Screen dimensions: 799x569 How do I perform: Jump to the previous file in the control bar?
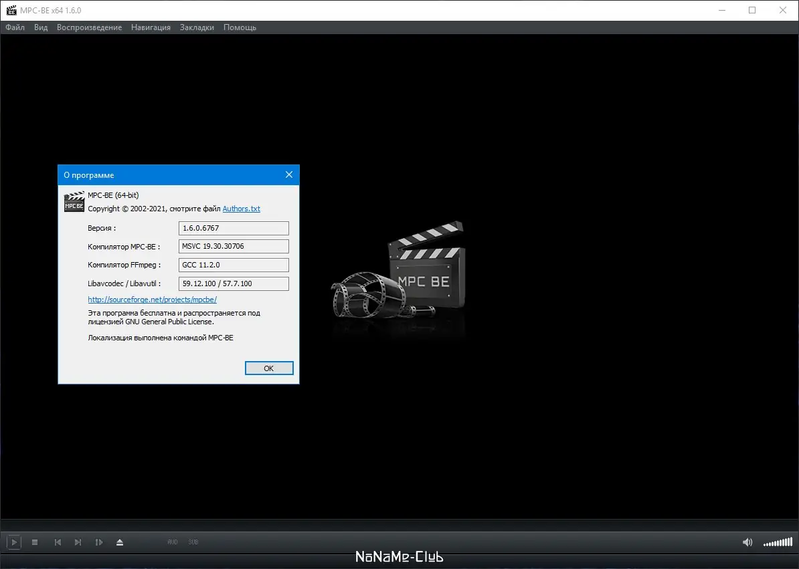58,542
